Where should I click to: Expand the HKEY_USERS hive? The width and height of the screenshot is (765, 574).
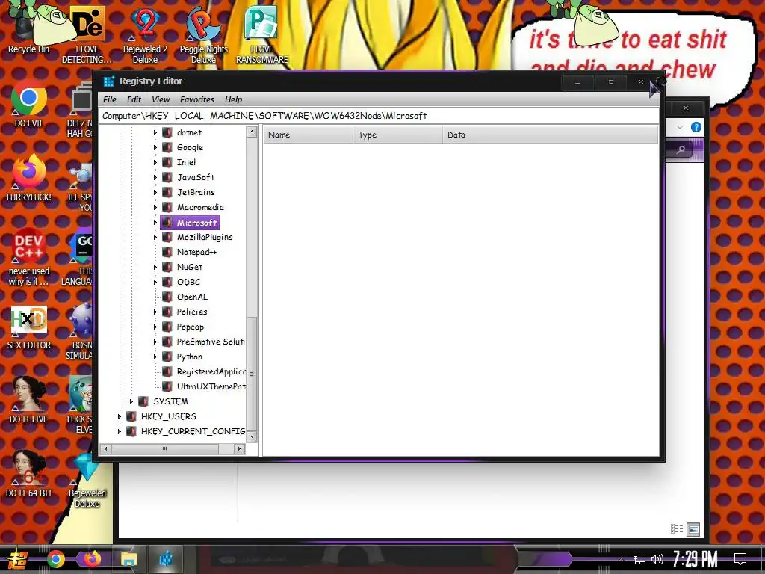(119, 416)
